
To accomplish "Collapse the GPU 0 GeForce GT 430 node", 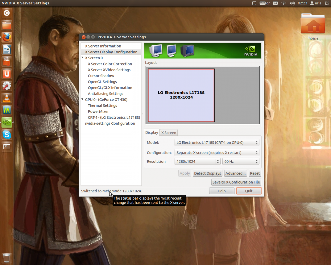I will click(82, 100).
